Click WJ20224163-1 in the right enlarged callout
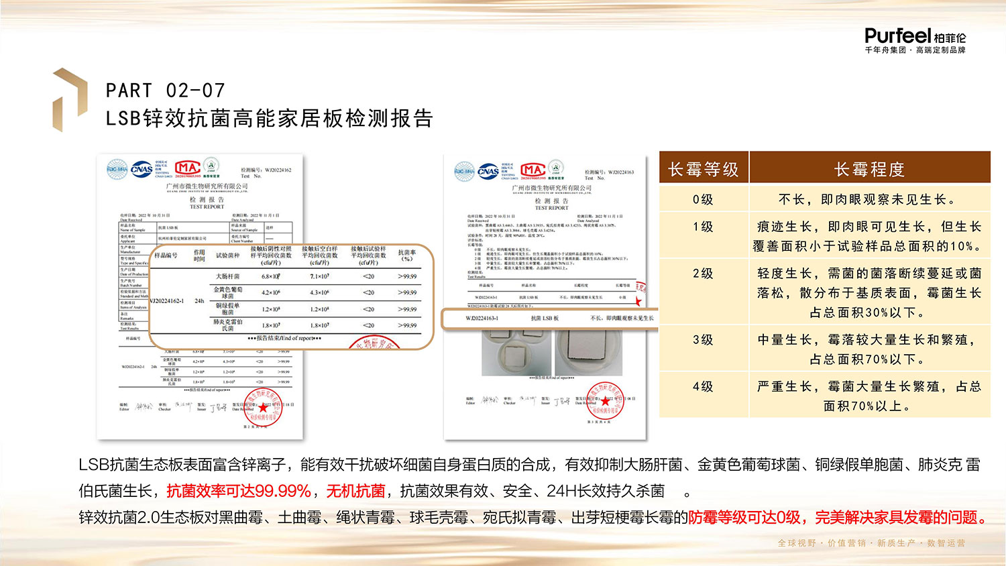The width and height of the screenshot is (1006, 566). (x=482, y=319)
